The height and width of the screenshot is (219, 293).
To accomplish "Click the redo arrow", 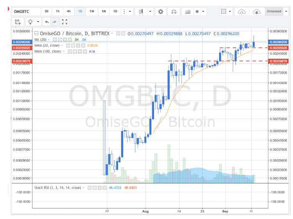I will (x=54, y=22).
